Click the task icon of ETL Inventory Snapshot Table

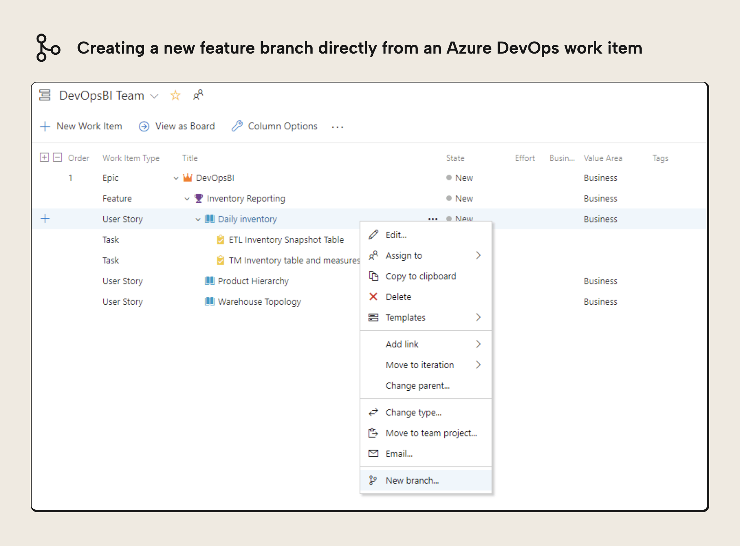220,239
